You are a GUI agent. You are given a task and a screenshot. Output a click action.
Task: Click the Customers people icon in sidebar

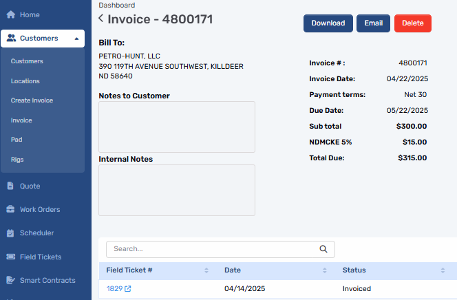[11, 38]
